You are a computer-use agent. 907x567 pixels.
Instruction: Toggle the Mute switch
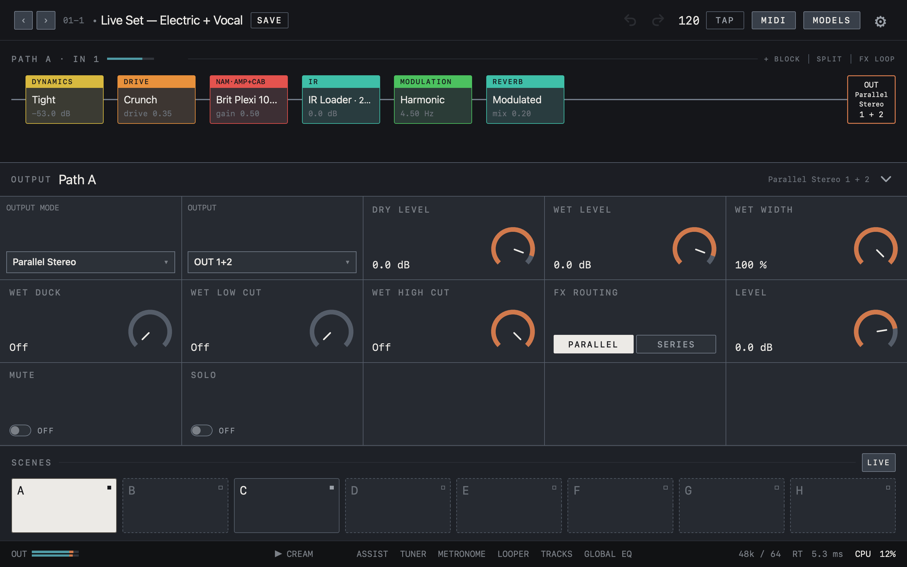click(20, 431)
